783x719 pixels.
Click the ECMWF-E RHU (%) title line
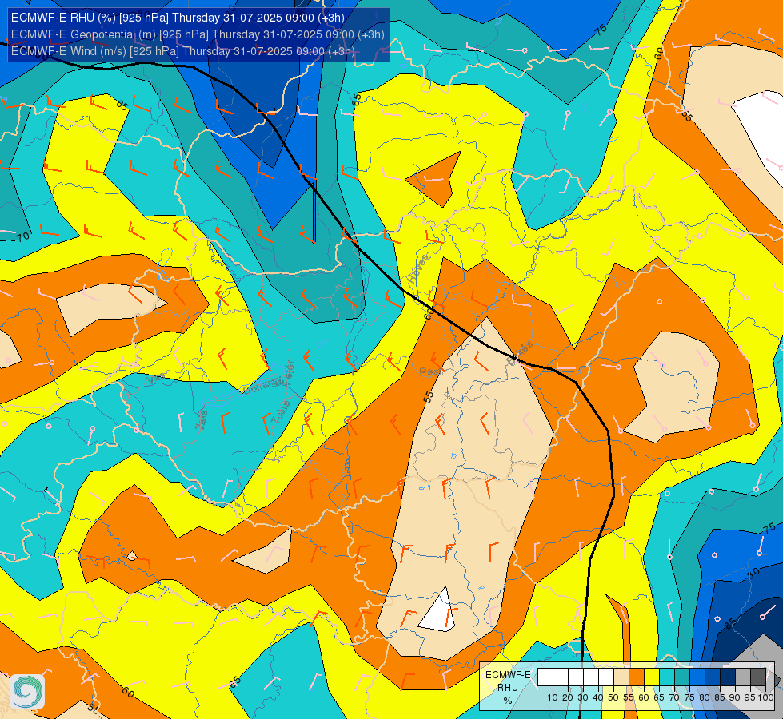(x=178, y=18)
